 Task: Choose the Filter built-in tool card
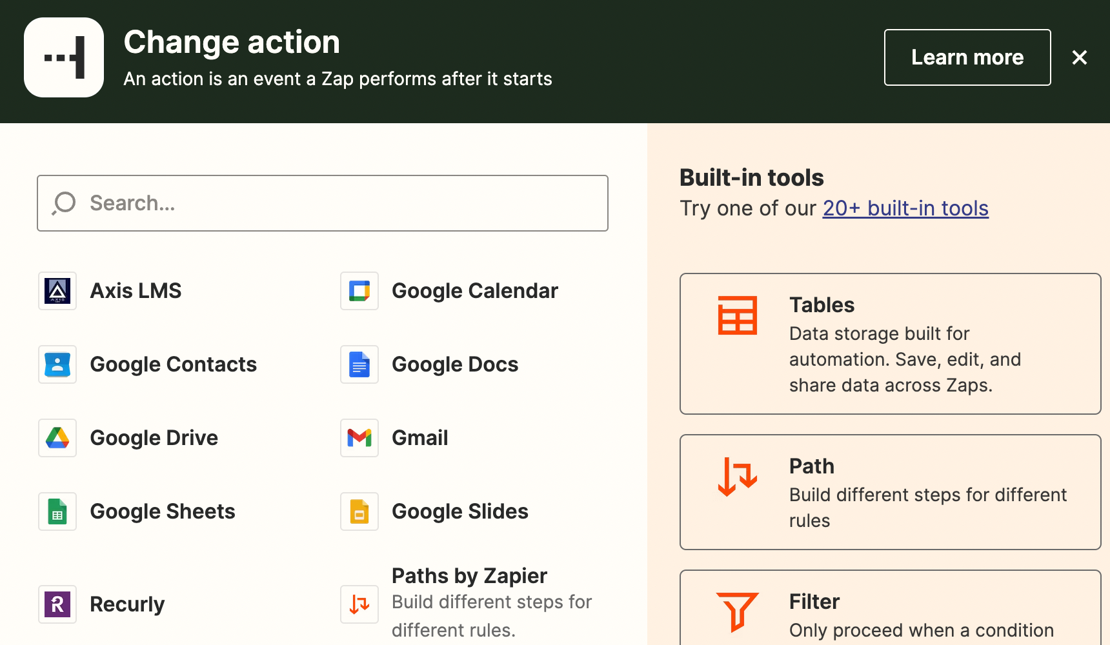(x=889, y=610)
